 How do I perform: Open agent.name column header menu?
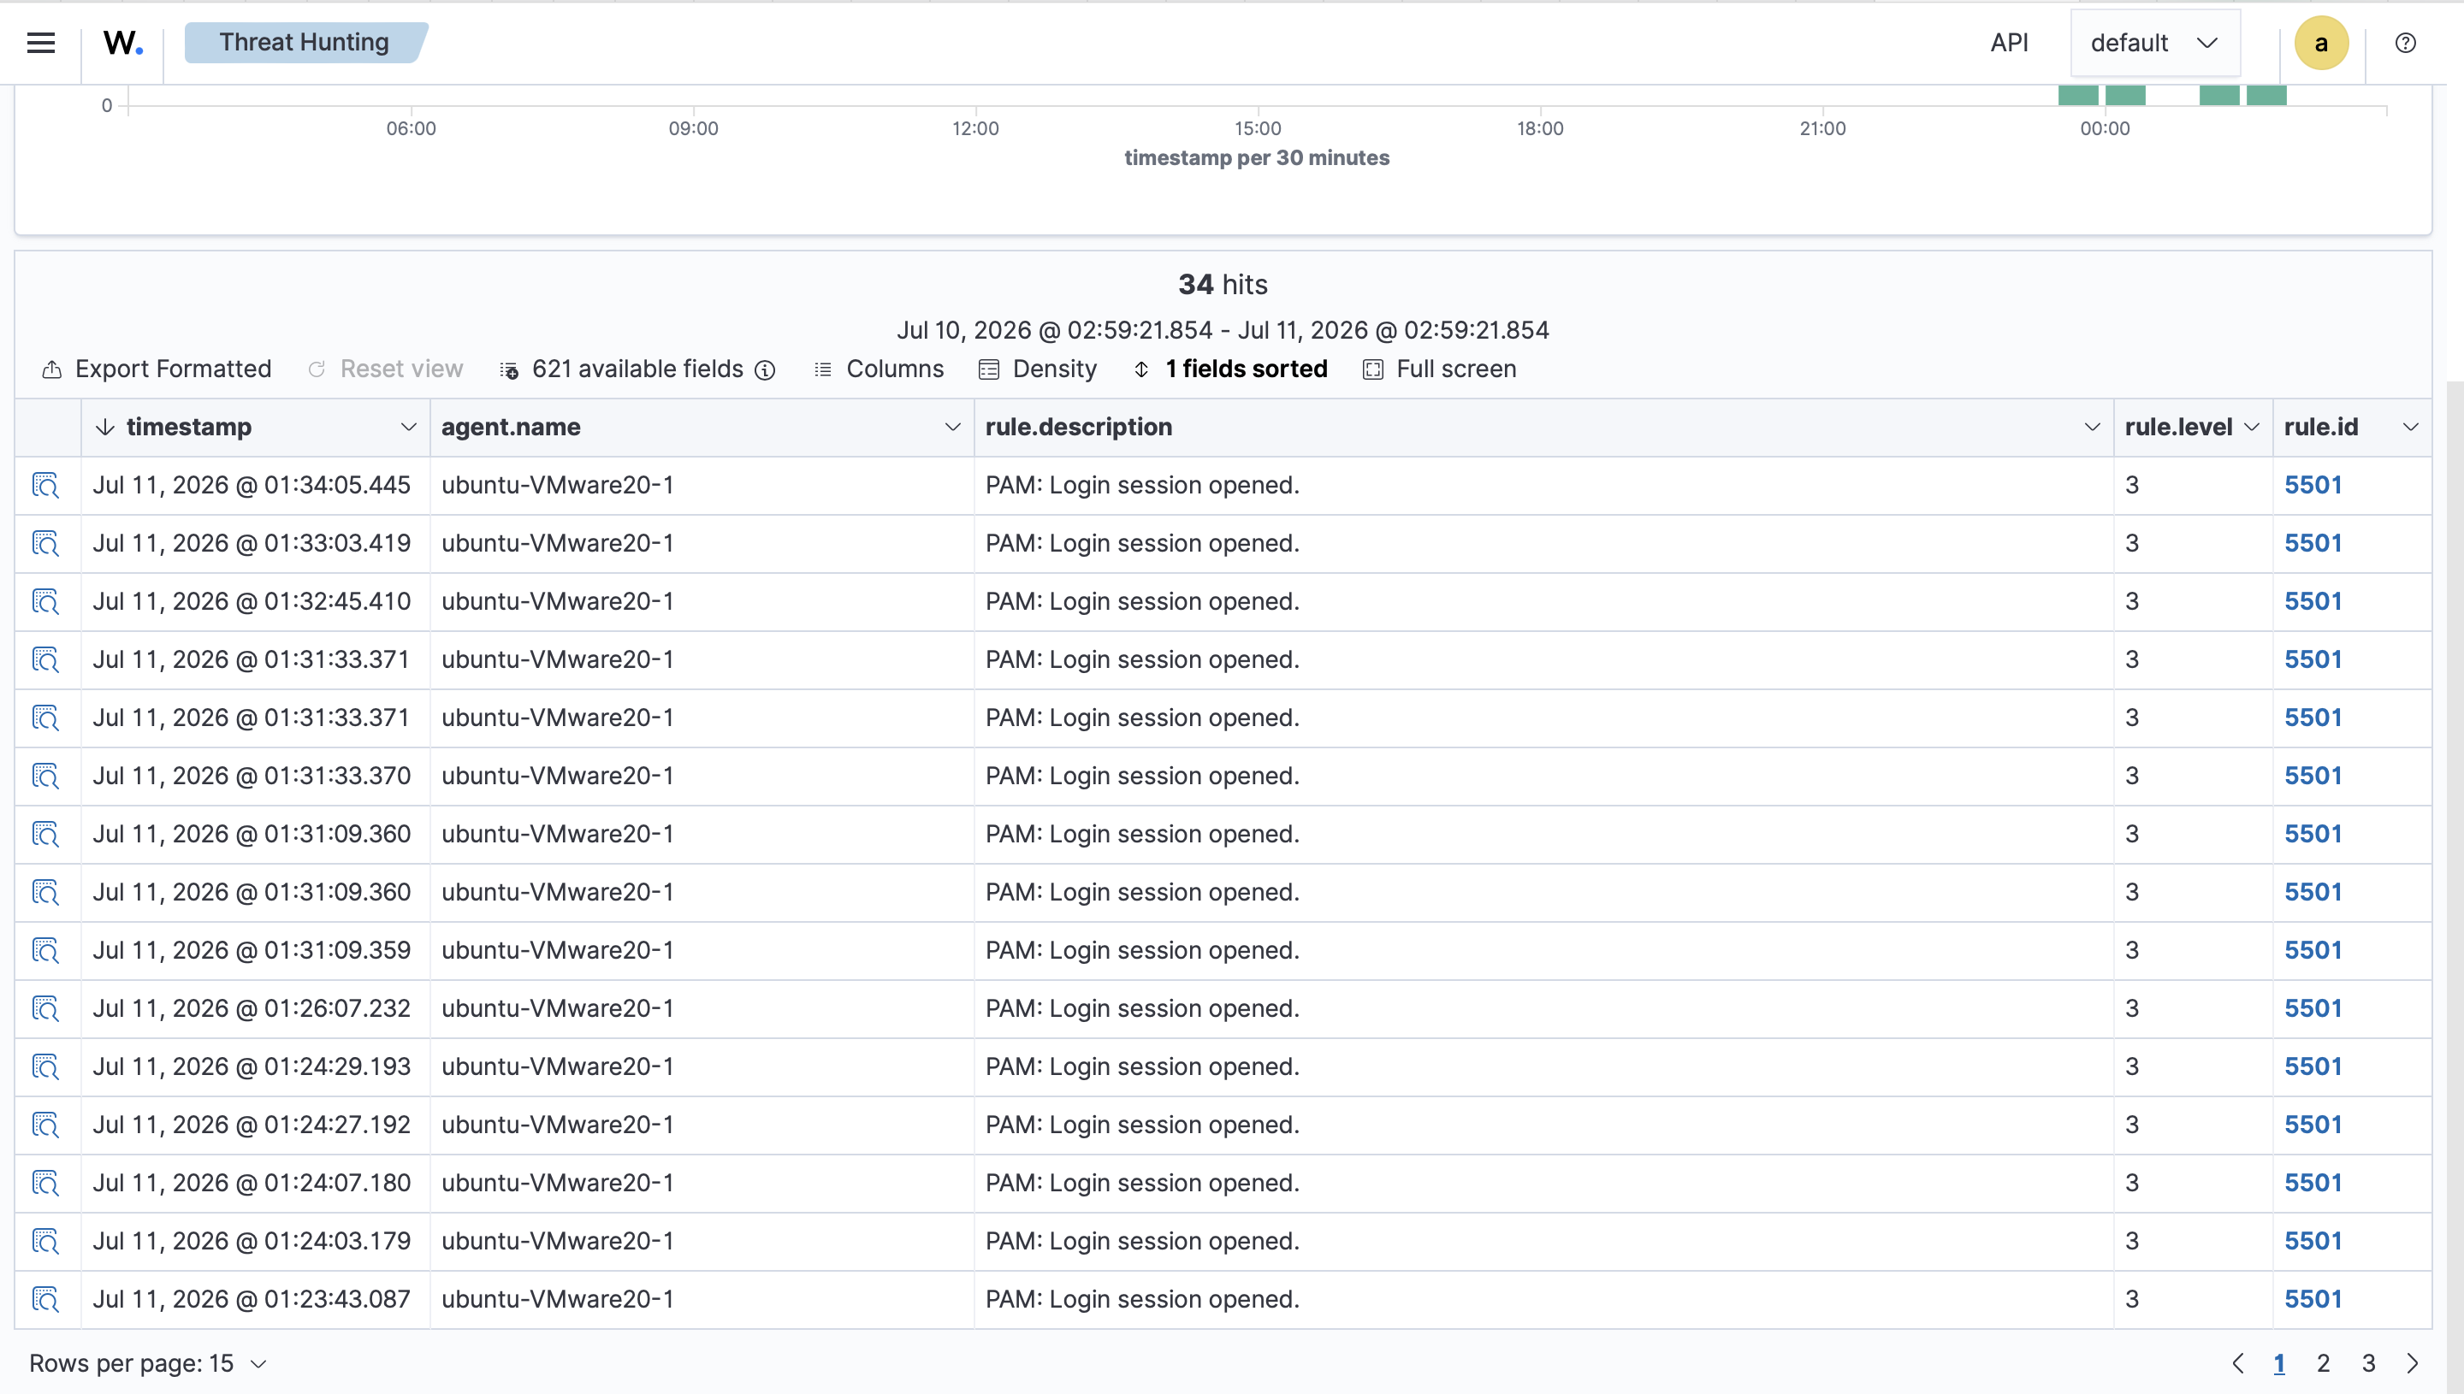coord(952,427)
